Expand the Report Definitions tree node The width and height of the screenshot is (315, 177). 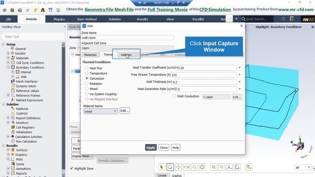[8, 118]
